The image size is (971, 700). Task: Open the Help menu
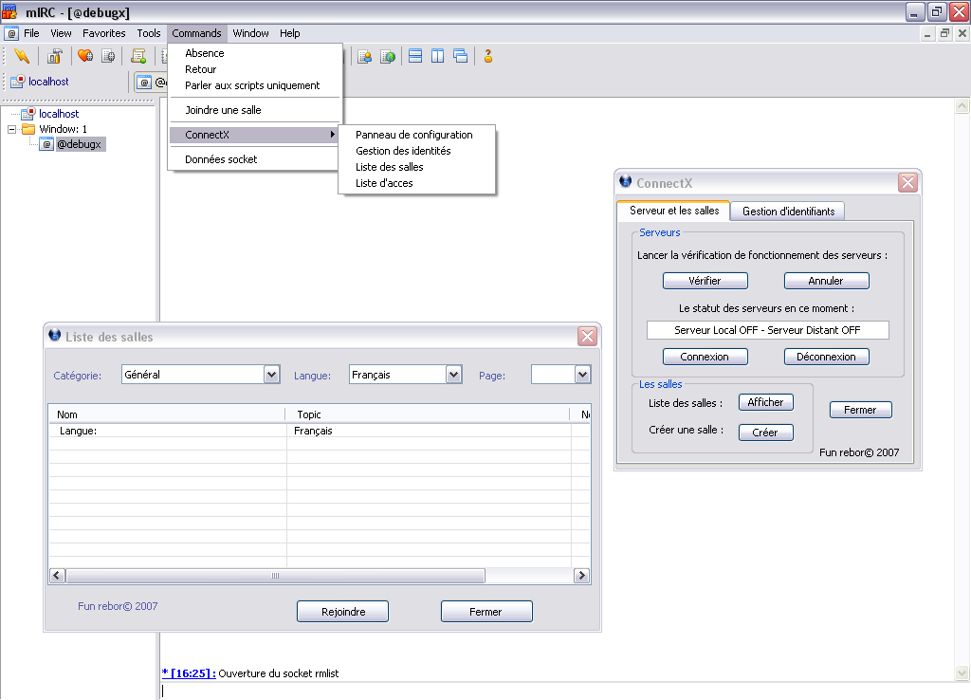pos(290,33)
